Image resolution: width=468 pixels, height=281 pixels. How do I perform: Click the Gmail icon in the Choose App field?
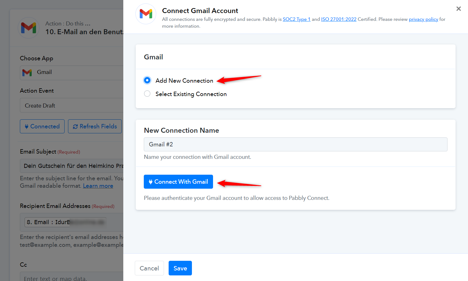point(27,72)
